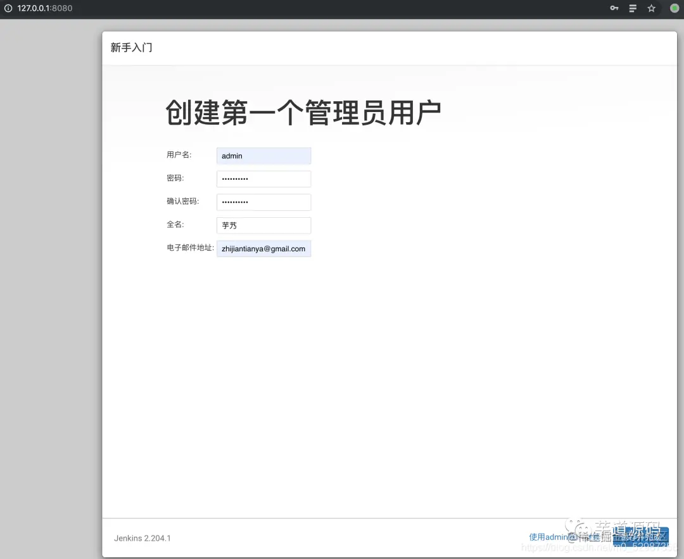Image resolution: width=684 pixels, height=559 pixels.
Task: Focus the 电子邮件地址 email field
Action: pos(263,248)
